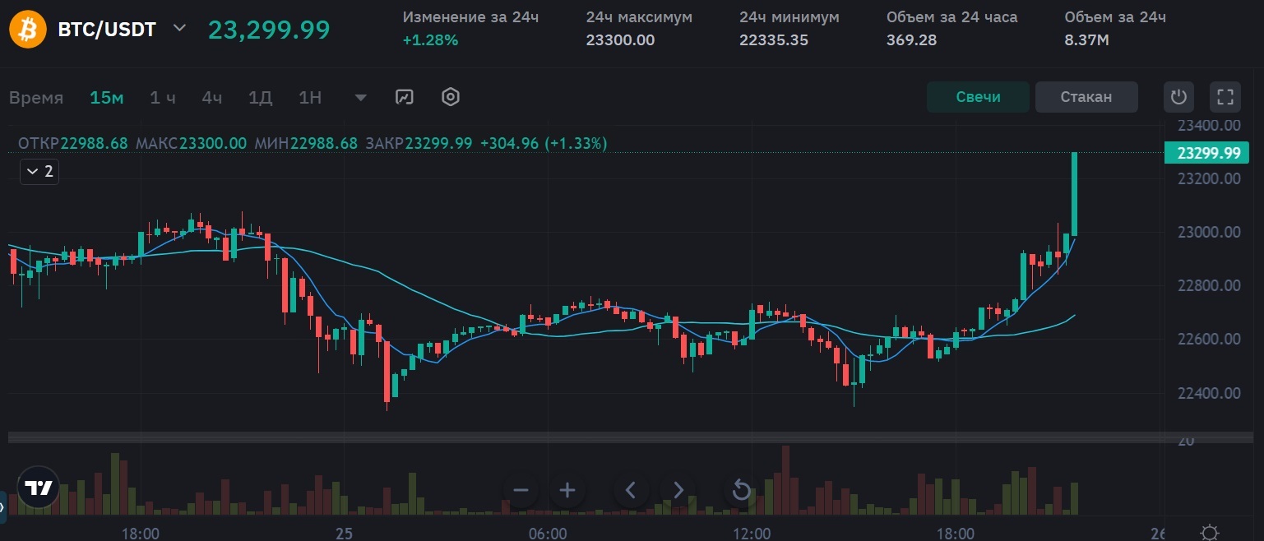The width and height of the screenshot is (1264, 541).
Task: Switch to Свечи candlestick view
Action: click(x=978, y=97)
